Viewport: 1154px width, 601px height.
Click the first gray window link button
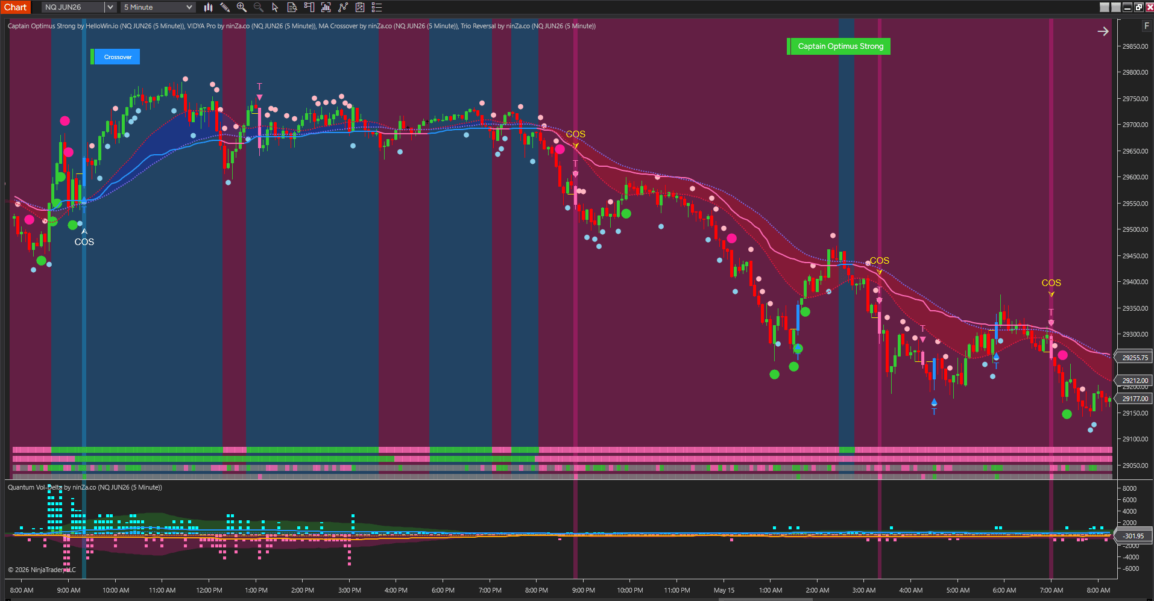(x=1105, y=7)
